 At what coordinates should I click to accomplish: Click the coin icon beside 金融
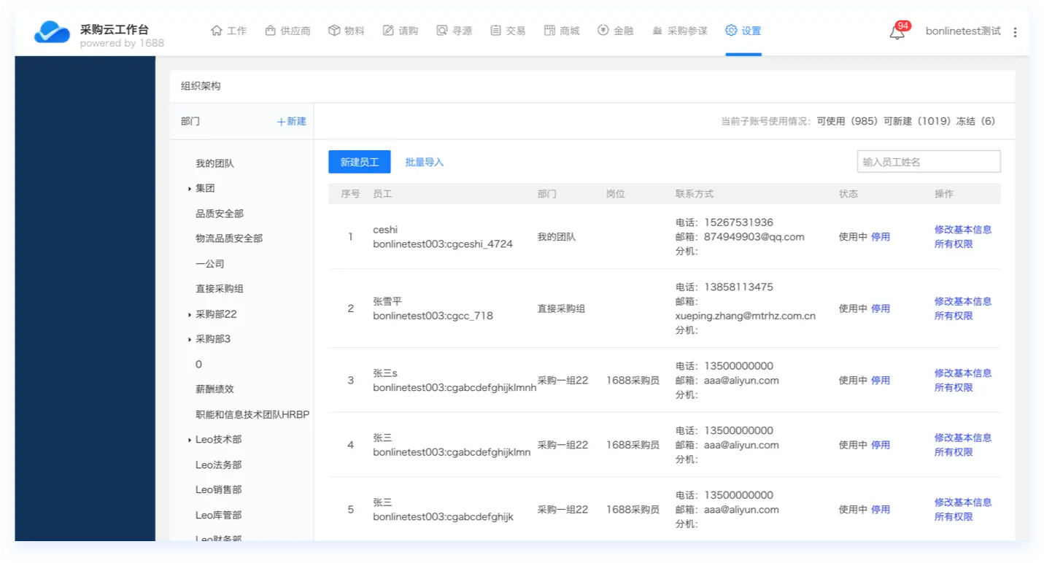click(x=603, y=31)
